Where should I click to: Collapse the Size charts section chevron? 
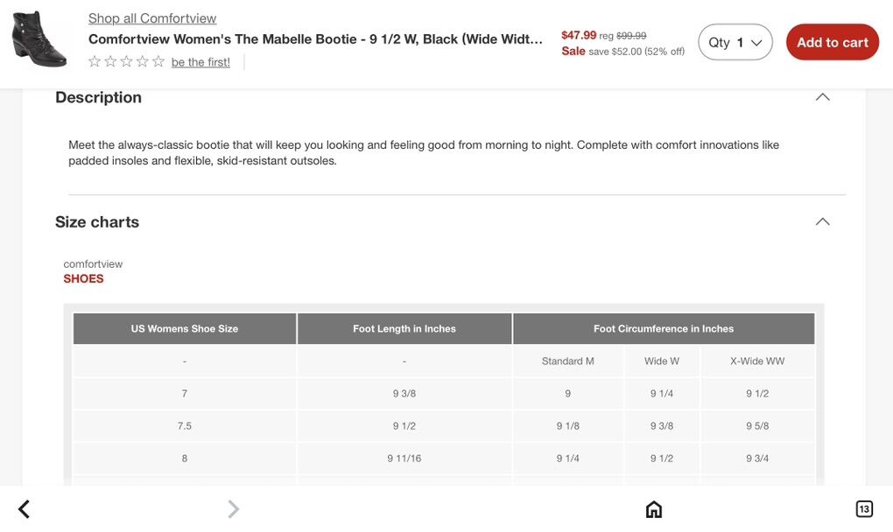pyautogui.click(x=822, y=221)
